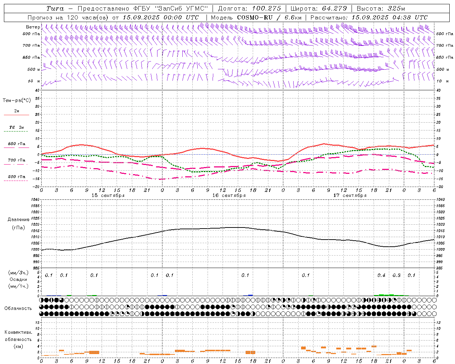This screenshot has width=455, height=364.
Task: Click precipitation value 0.3
Action: tap(396, 275)
